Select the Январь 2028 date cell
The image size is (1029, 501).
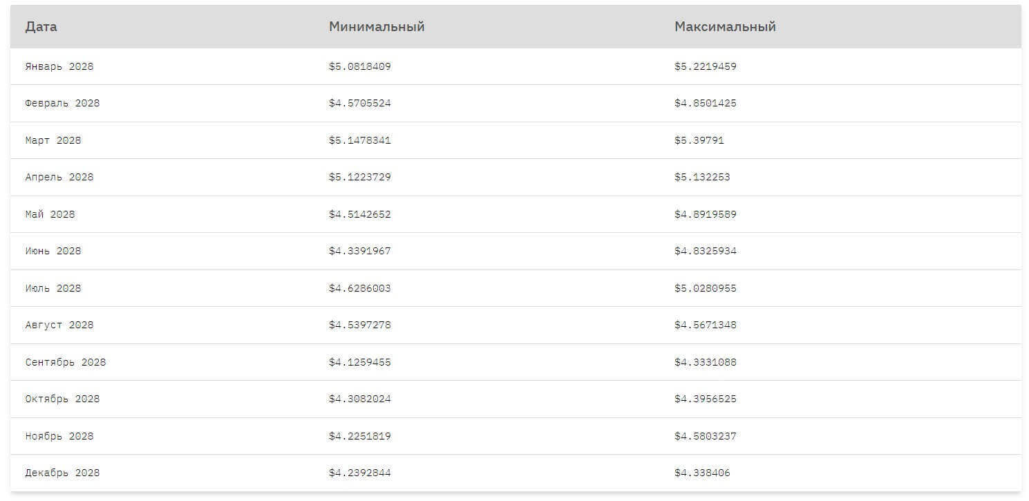pyautogui.click(x=59, y=67)
